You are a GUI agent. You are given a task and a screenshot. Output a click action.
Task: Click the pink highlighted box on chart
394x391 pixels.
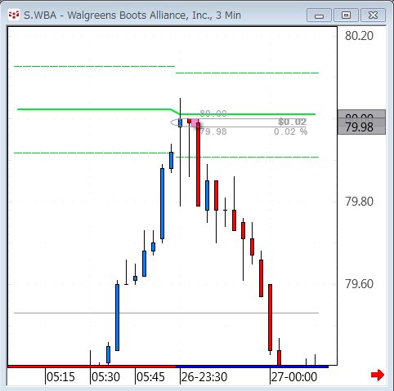tap(195, 122)
